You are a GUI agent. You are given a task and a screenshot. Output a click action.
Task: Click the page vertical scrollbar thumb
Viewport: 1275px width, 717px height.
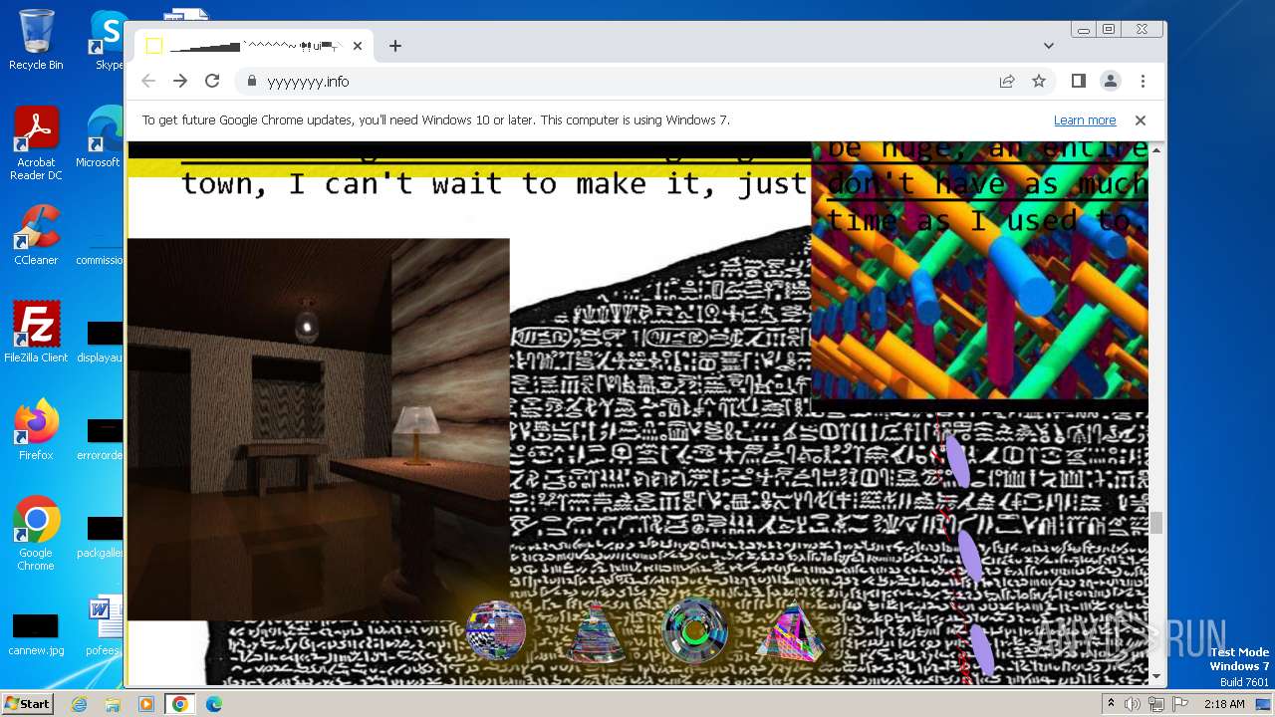pos(1156,523)
